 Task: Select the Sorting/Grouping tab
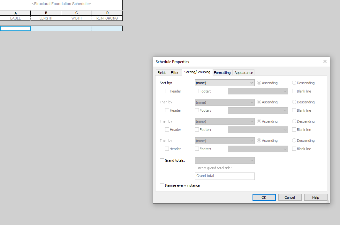click(197, 72)
